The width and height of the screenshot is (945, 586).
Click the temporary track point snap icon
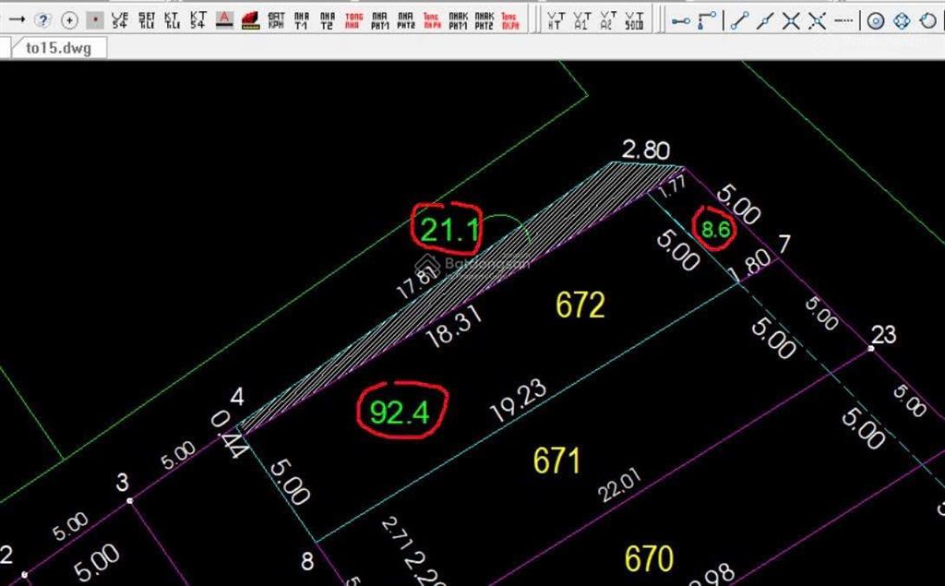tap(681, 21)
